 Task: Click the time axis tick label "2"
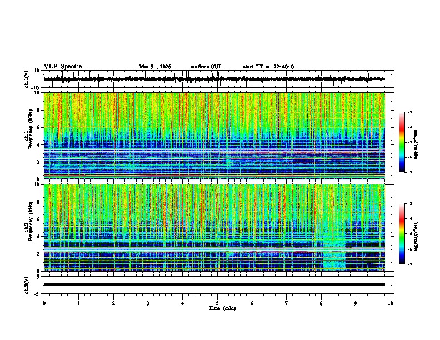(113, 303)
